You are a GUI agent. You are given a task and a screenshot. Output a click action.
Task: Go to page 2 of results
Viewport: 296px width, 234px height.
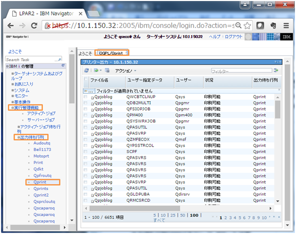tap(225, 218)
